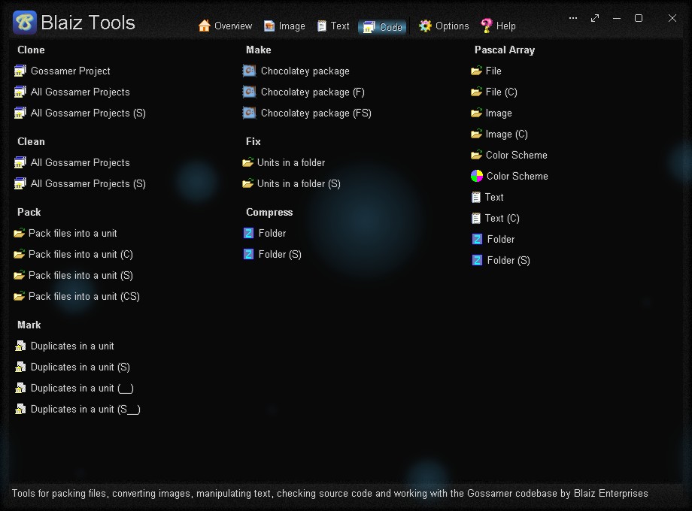
Task: Switch to the Image tab
Action: (284, 26)
